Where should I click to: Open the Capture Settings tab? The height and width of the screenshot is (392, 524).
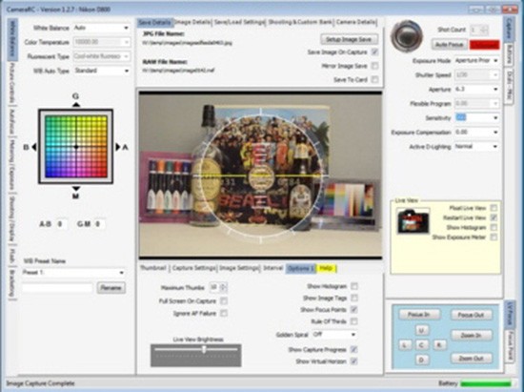point(193,268)
